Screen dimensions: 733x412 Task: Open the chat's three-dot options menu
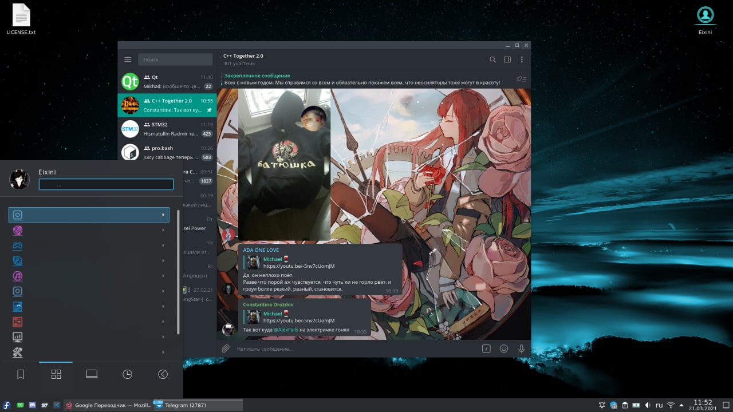point(522,60)
